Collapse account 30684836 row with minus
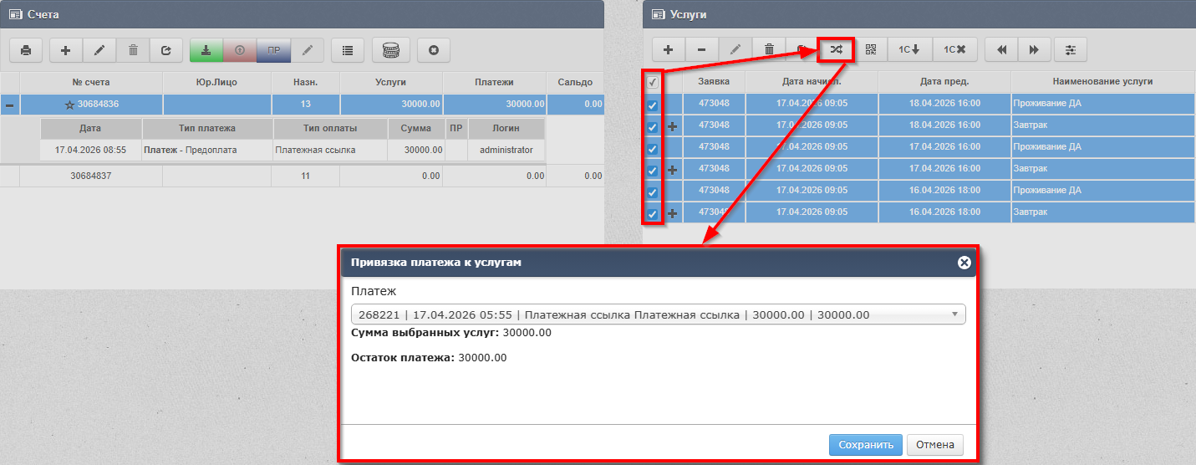The height and width of the screenshot is (465, 1196). (9, 105)
